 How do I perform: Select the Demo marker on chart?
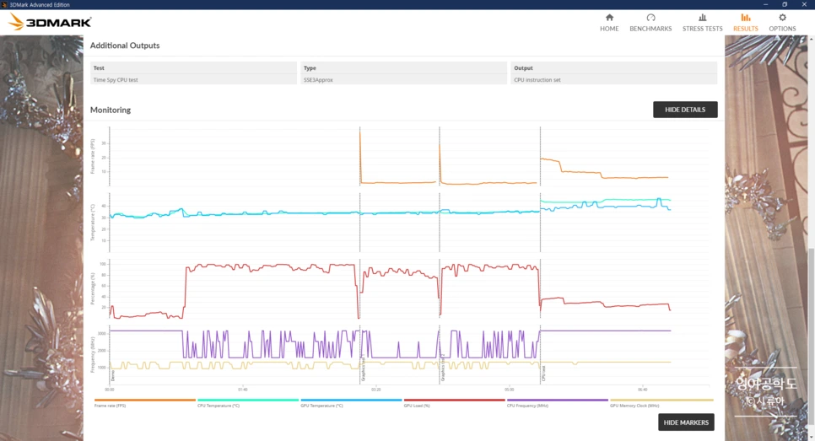[x=112, y=376]
